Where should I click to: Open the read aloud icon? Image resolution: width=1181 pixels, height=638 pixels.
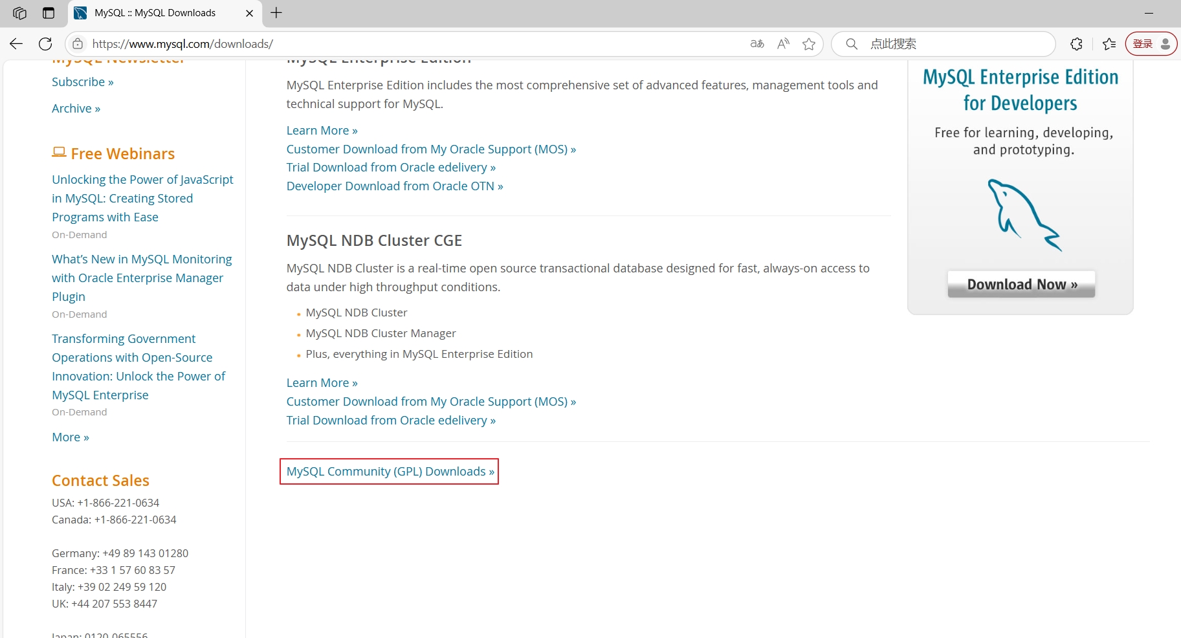click(783, 44)
